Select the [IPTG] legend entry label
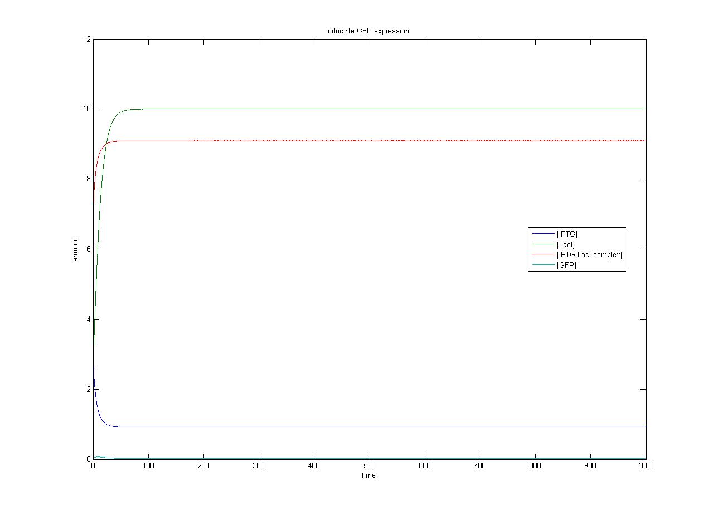The image size is (714, 516). (x=567, y=234)
